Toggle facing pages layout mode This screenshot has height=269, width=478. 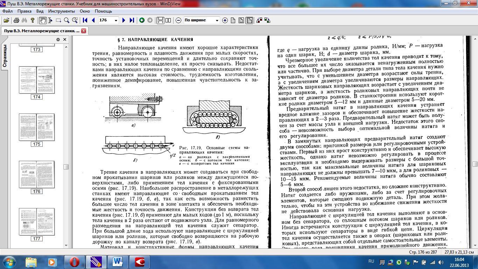(x=168, y=20)
